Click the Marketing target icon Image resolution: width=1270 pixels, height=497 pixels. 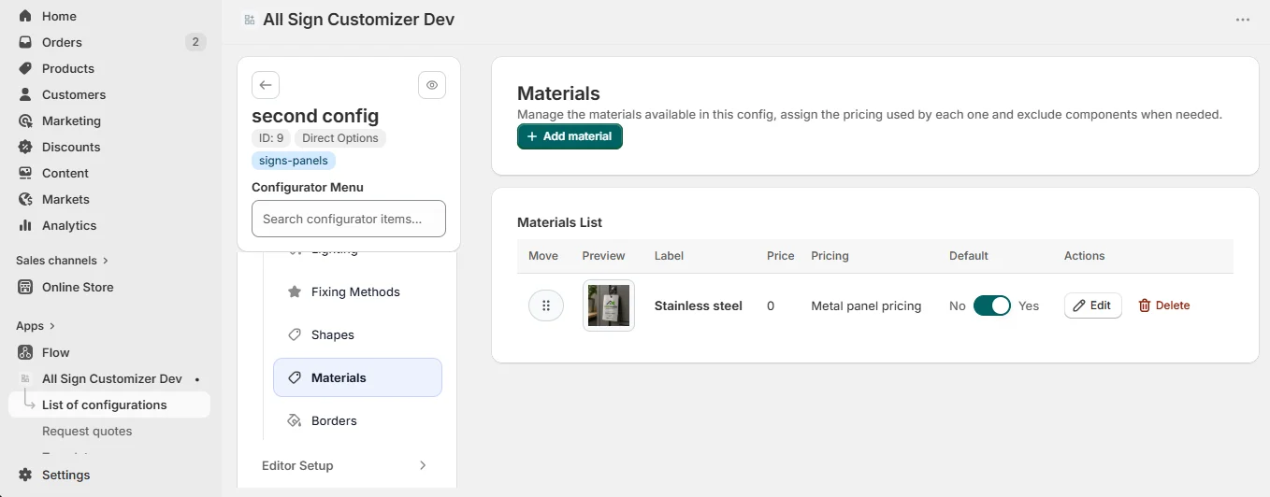(25, 121)
